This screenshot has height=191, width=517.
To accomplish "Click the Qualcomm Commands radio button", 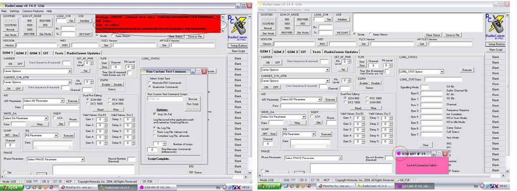I will 150,86.
